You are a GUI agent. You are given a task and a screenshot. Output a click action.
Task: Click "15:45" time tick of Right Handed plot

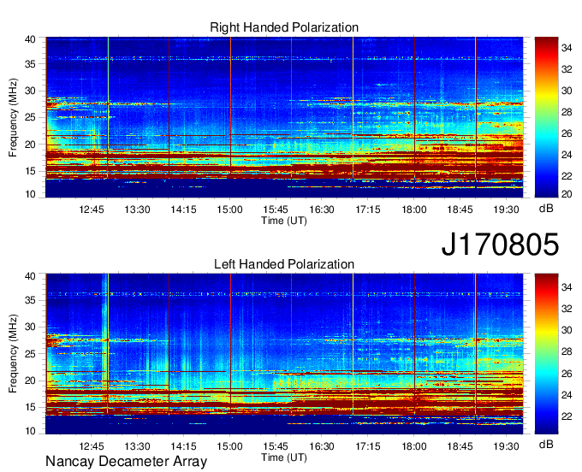276,209
